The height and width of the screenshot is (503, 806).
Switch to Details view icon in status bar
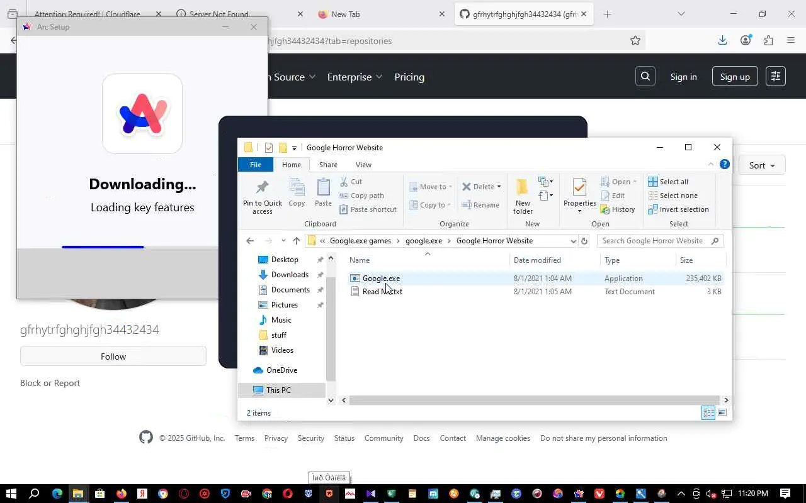[x=708, y=413]
